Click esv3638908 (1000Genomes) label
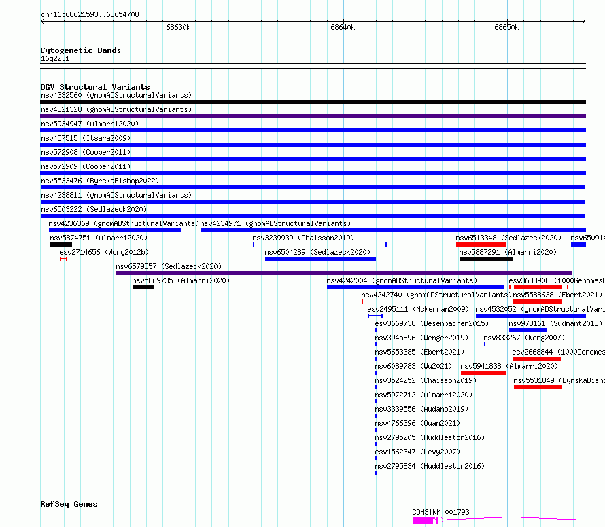The width and height of the screenshot is (605, 527). (556, 280)
